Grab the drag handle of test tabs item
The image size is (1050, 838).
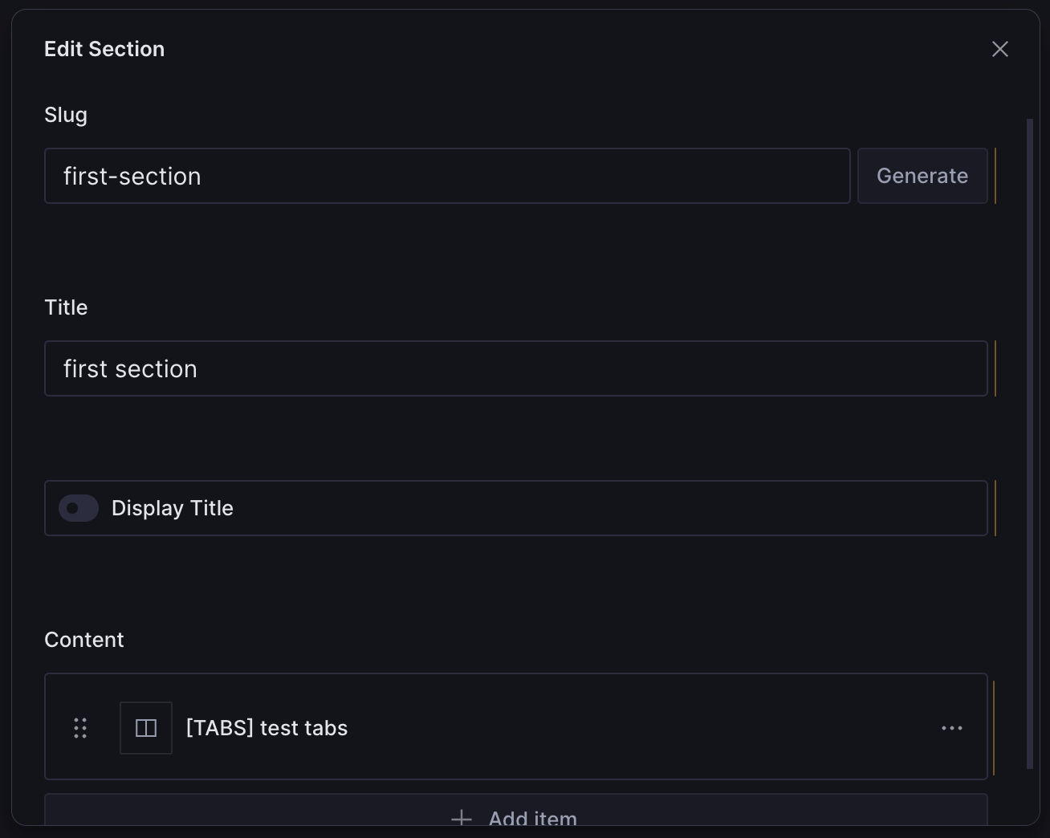[x=80, y=728]
